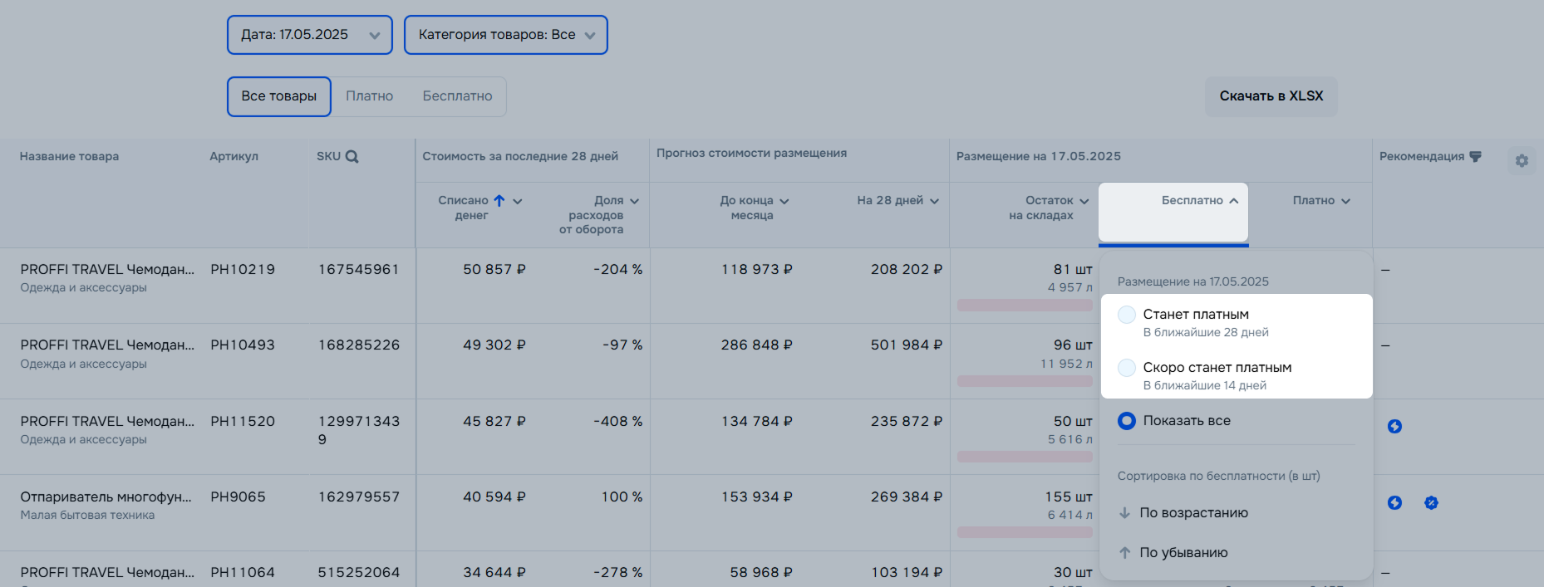The width and height of the screenshot is (1544, 587).
Task: Click forecast 118 973 ₽
Action: 757,269
